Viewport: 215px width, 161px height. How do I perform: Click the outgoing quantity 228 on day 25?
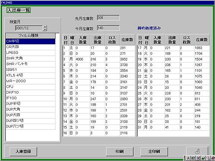[172, 93]
